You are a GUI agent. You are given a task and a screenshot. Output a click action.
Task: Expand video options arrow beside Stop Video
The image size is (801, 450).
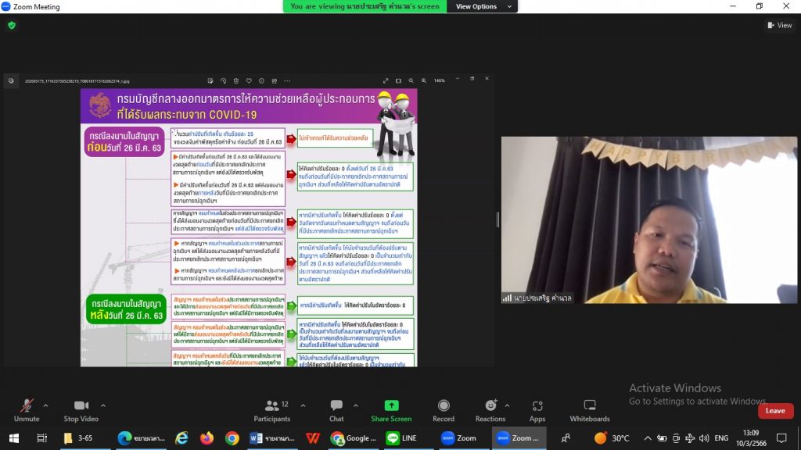105,405
